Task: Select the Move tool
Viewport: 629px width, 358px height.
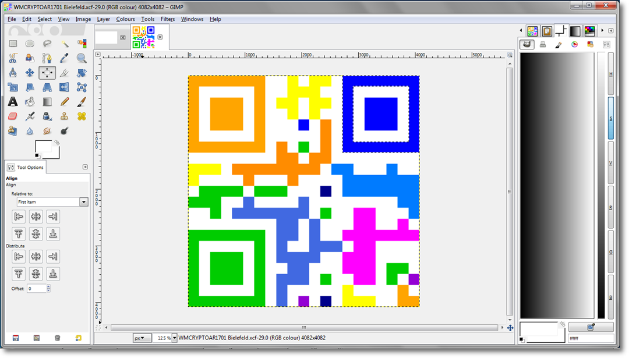Action: click(30, 73)
